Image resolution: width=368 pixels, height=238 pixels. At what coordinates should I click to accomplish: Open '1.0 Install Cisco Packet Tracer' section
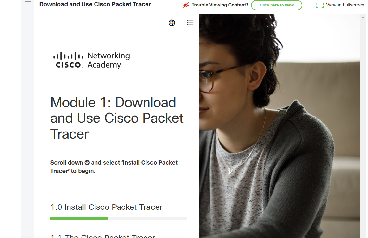106,207
